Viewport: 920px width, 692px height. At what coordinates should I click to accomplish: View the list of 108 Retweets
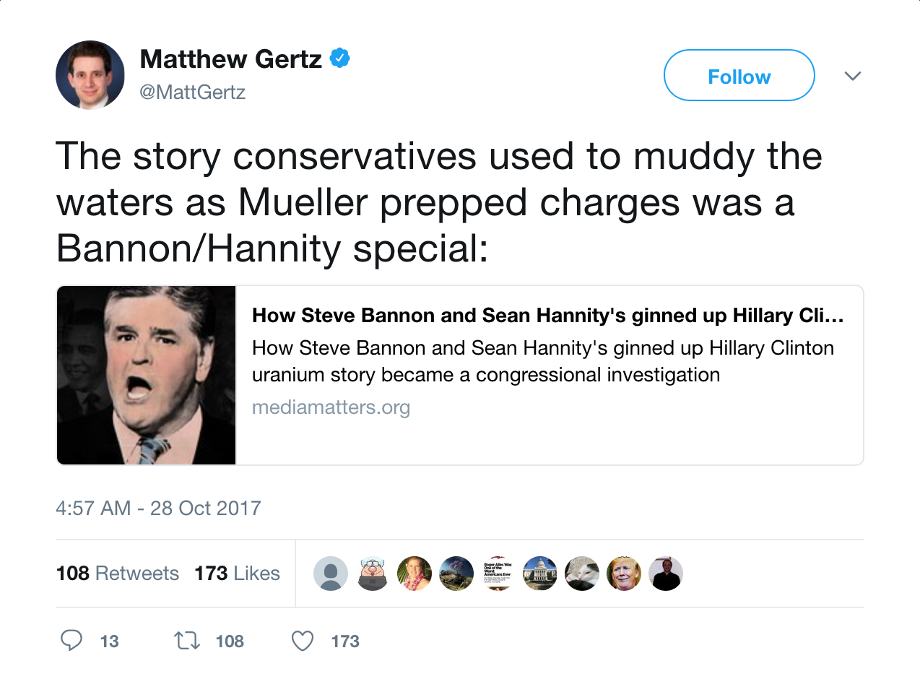click(117, 574)
